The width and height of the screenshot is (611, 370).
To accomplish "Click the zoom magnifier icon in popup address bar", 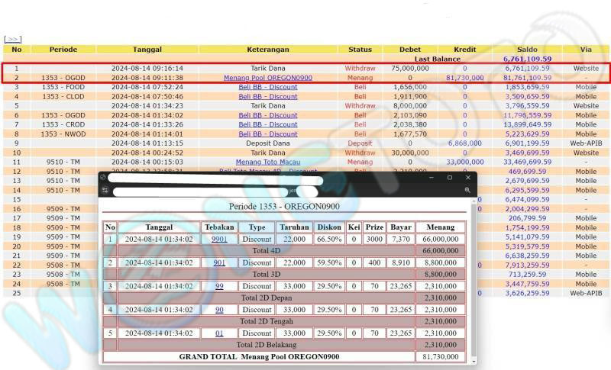I will pos(467,191).
